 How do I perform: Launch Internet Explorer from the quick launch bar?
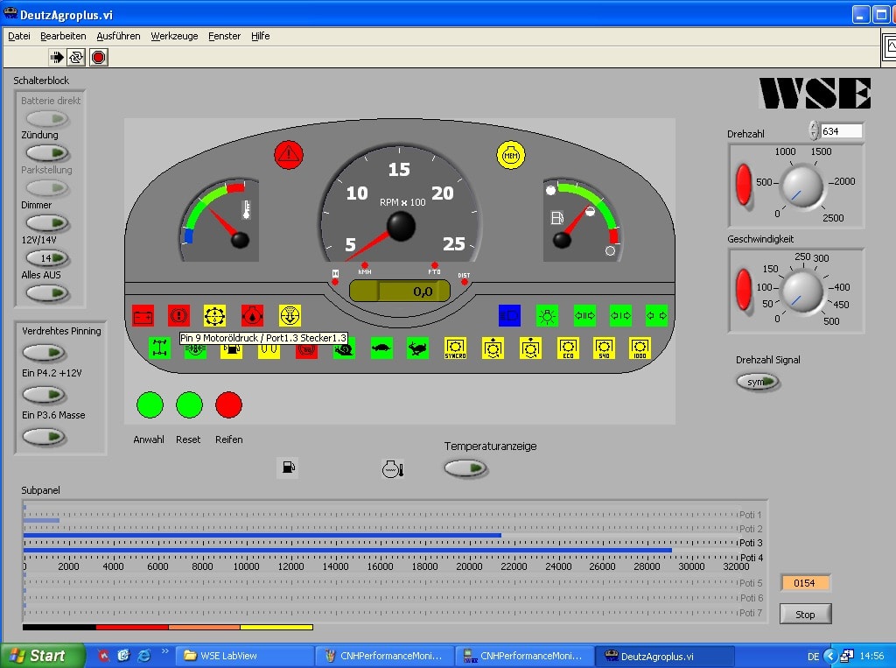tap(143, 656)
